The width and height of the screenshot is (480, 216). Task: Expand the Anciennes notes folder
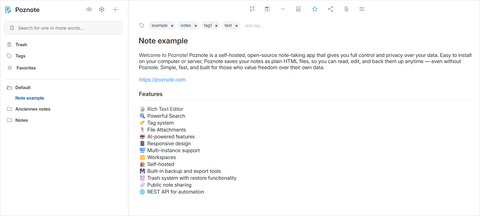tap(9, 109)
